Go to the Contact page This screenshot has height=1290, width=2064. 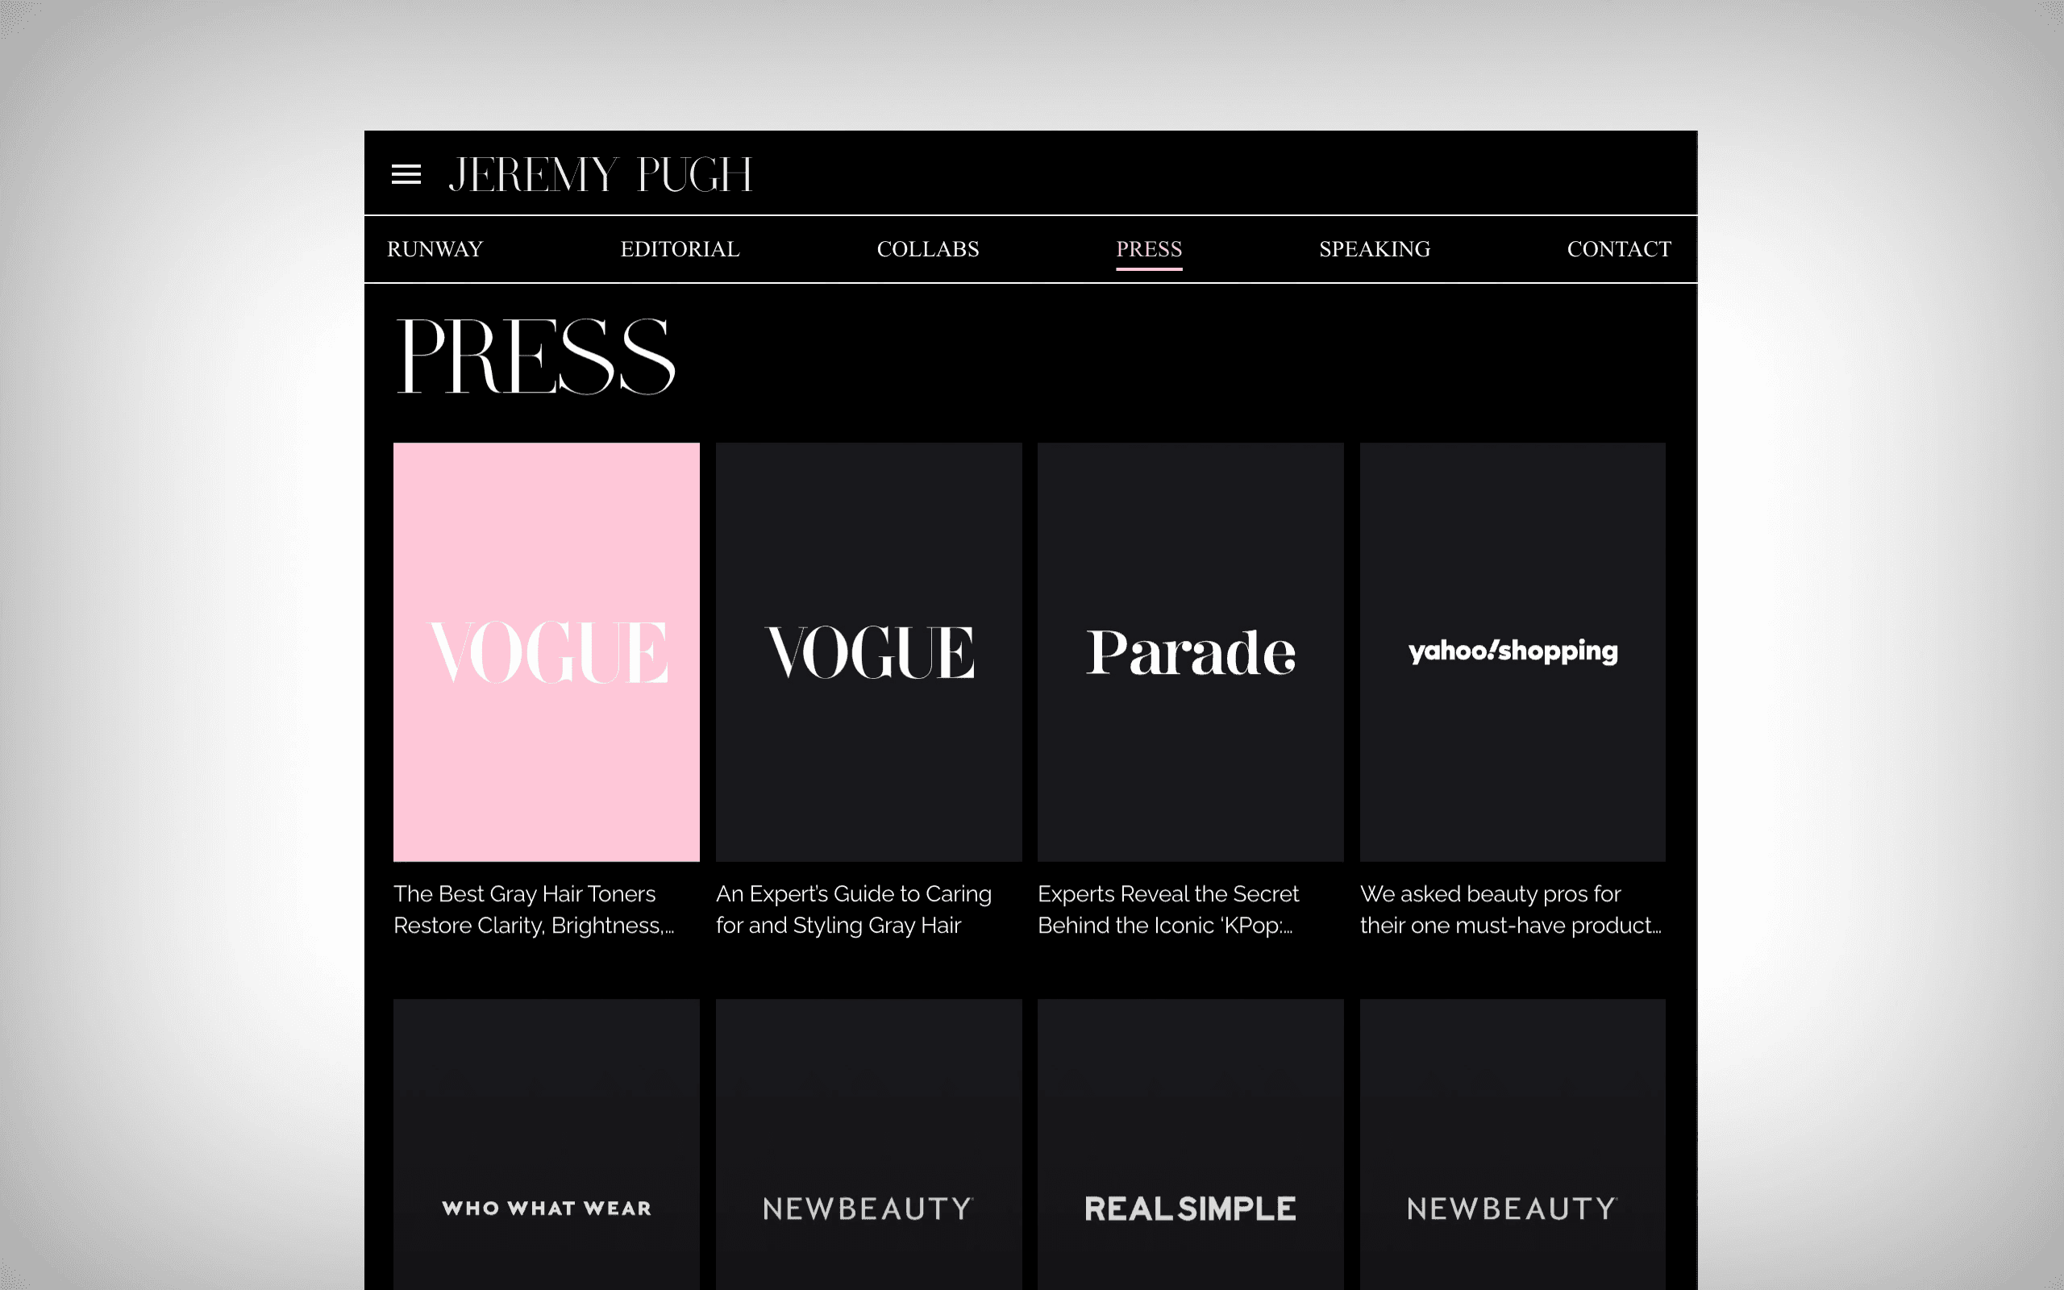pyautogui.click(x=1618, y=249)
